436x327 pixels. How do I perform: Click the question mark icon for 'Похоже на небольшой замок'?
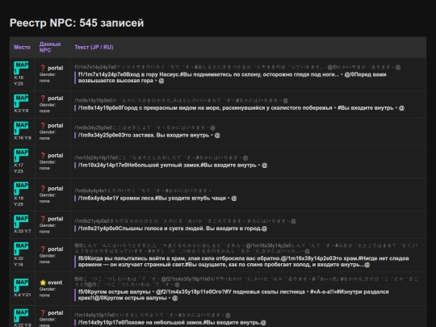[x=43, y=312]
